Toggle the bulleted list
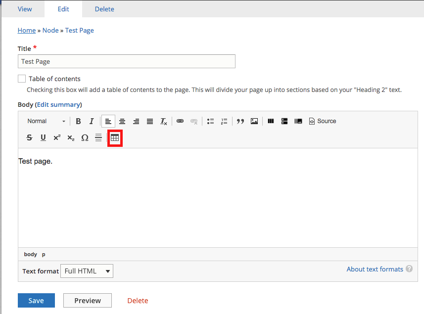Image resolution: width=424 pixels, height=314 pixels. [210, 121]
